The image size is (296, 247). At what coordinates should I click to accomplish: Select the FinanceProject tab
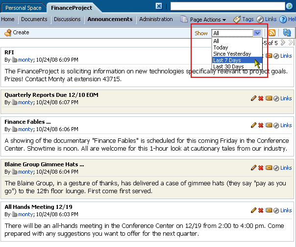click(x=72, y=8)
